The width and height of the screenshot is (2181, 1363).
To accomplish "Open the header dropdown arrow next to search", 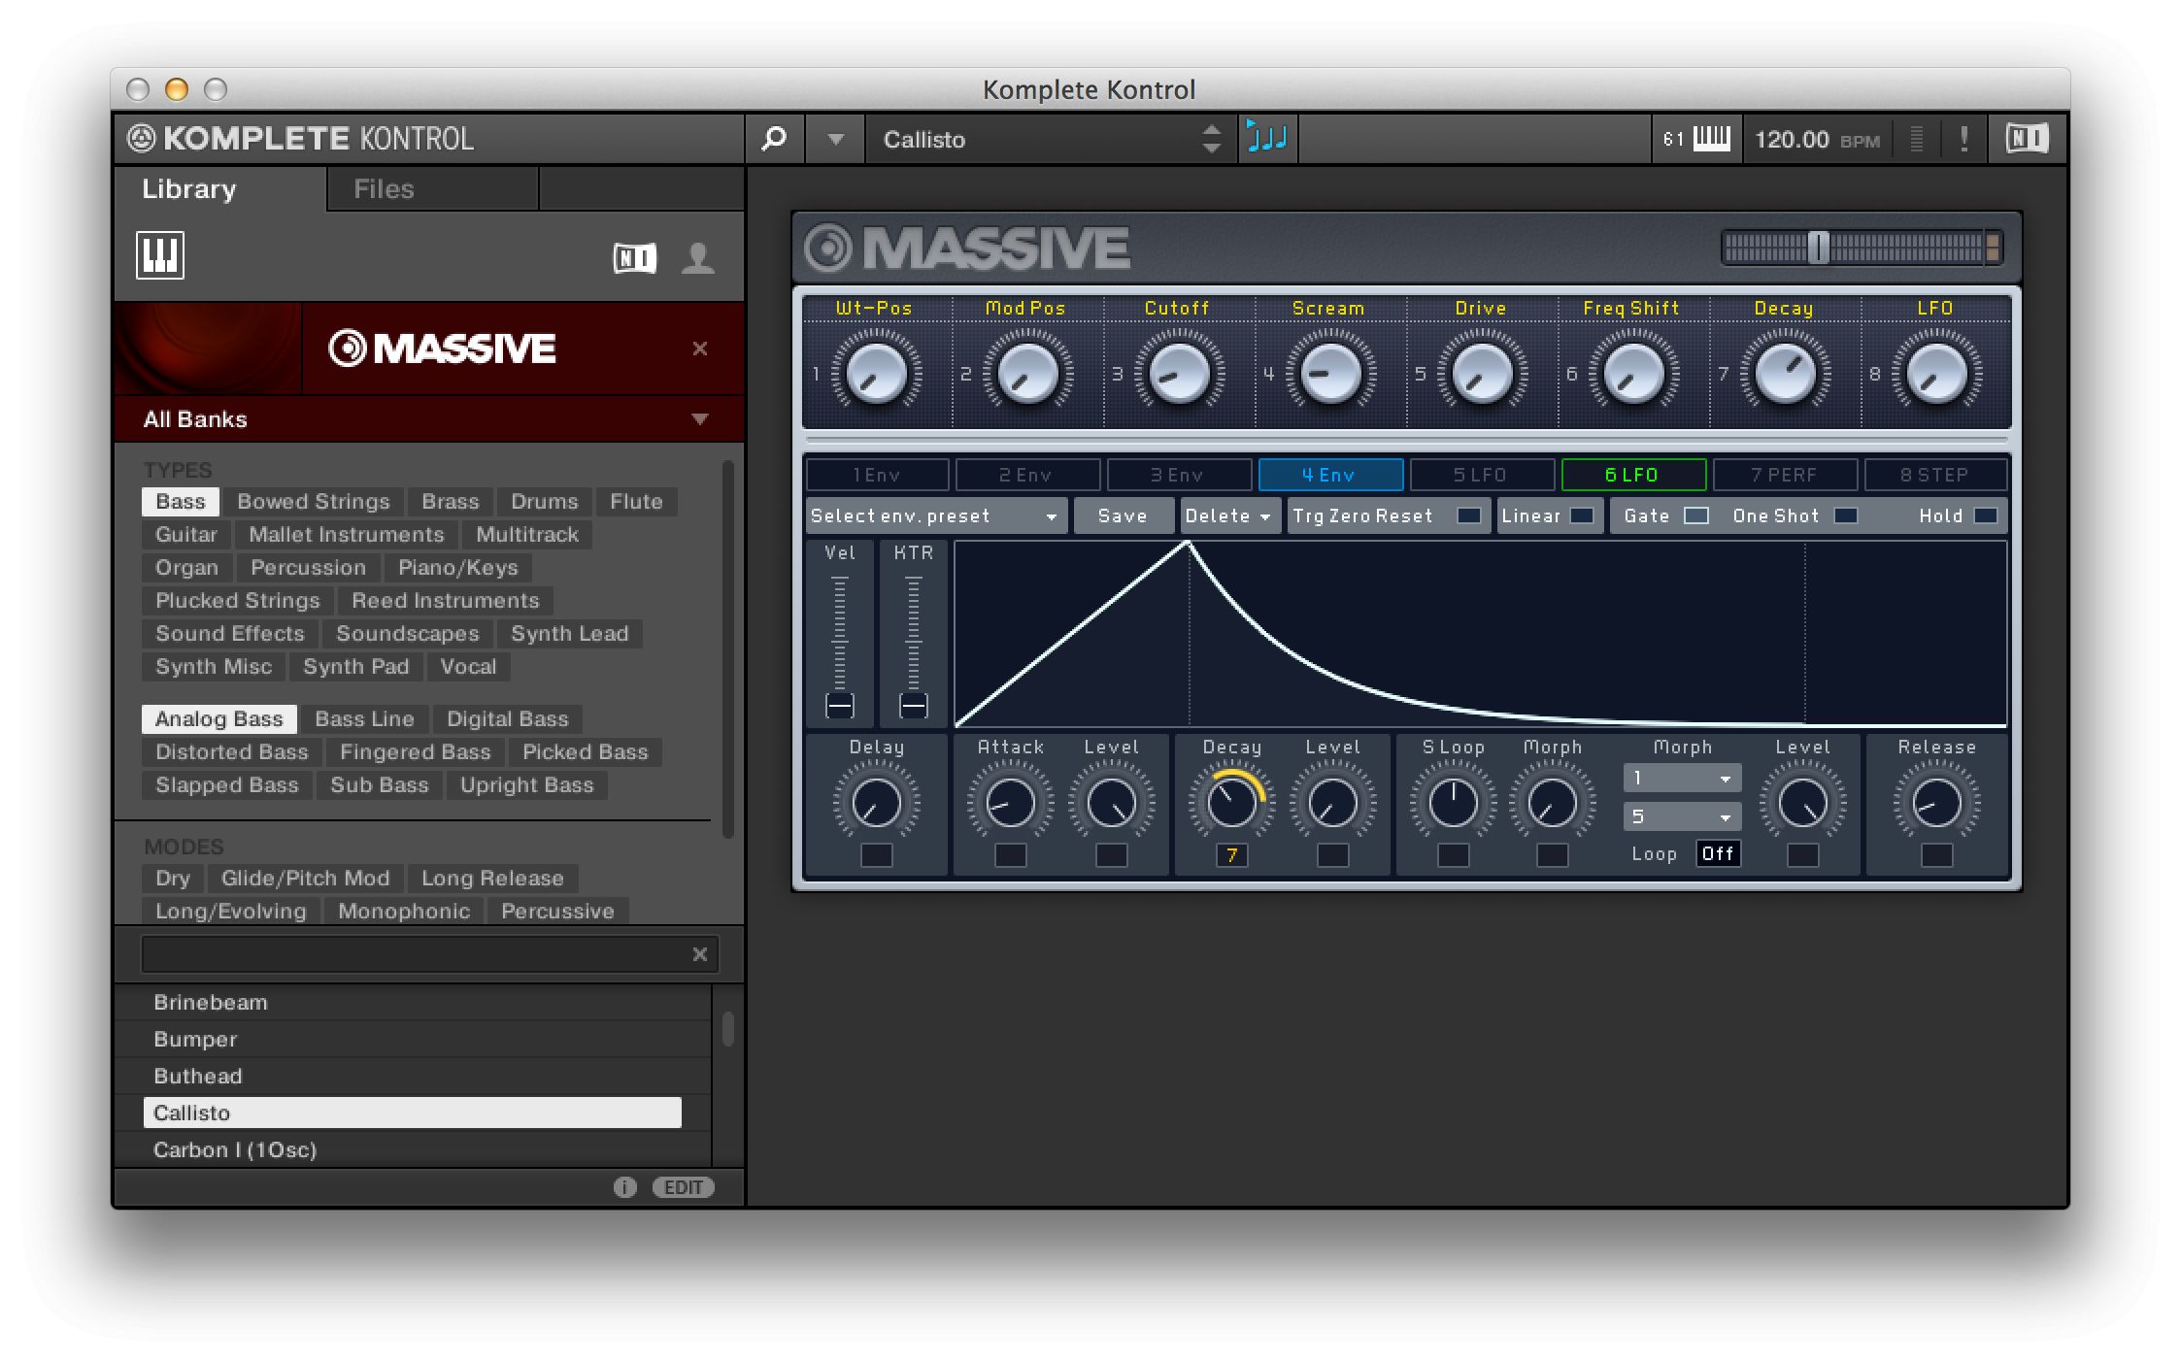I will click(x=835, y=140).
